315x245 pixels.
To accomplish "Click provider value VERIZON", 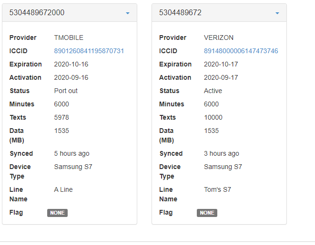I will tap(219, 38).
